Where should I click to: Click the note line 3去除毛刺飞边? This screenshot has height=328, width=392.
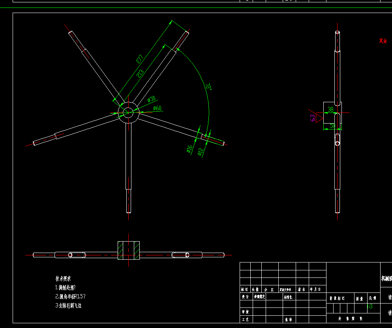[x=69, y=306]
